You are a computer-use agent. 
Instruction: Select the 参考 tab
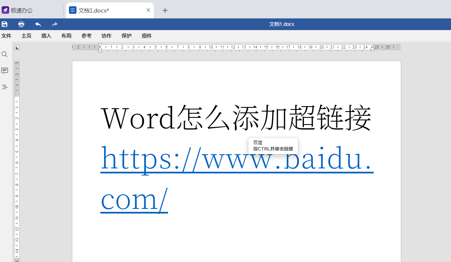pyautogui.click(x=86, y=36)
